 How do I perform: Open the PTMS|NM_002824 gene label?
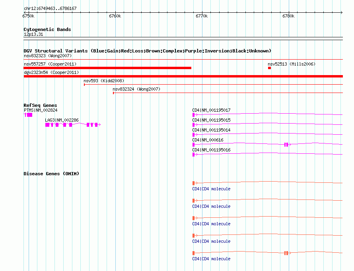click(41, 110)
